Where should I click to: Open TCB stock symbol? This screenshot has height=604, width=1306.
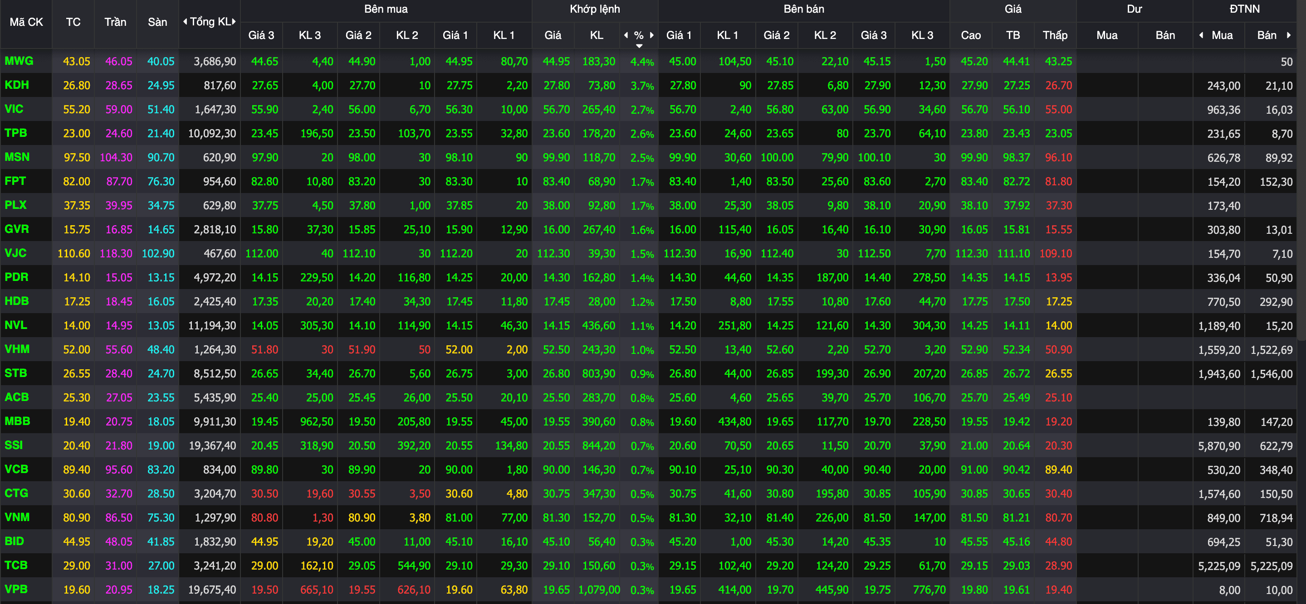click(16, 565)
